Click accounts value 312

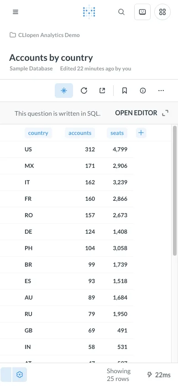[x=90, y=149]
